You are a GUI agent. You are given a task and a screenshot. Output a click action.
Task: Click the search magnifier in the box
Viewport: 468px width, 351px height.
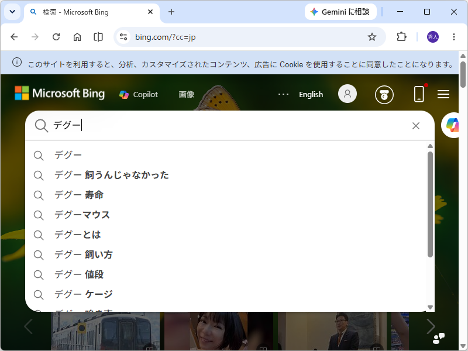pyautogui.click(x=42, y=126)
